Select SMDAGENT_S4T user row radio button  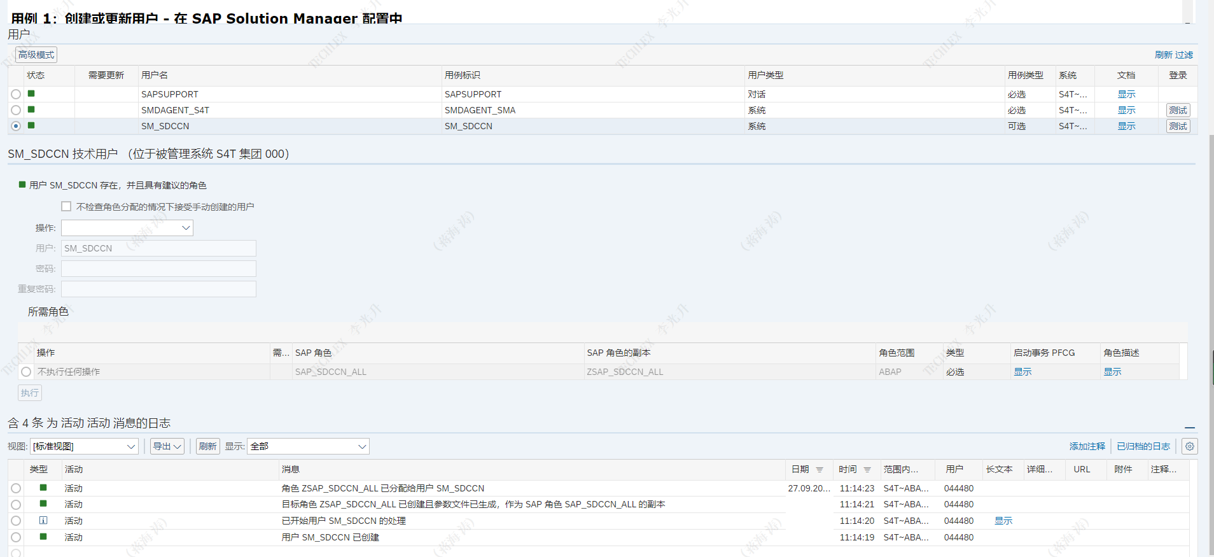16,110
